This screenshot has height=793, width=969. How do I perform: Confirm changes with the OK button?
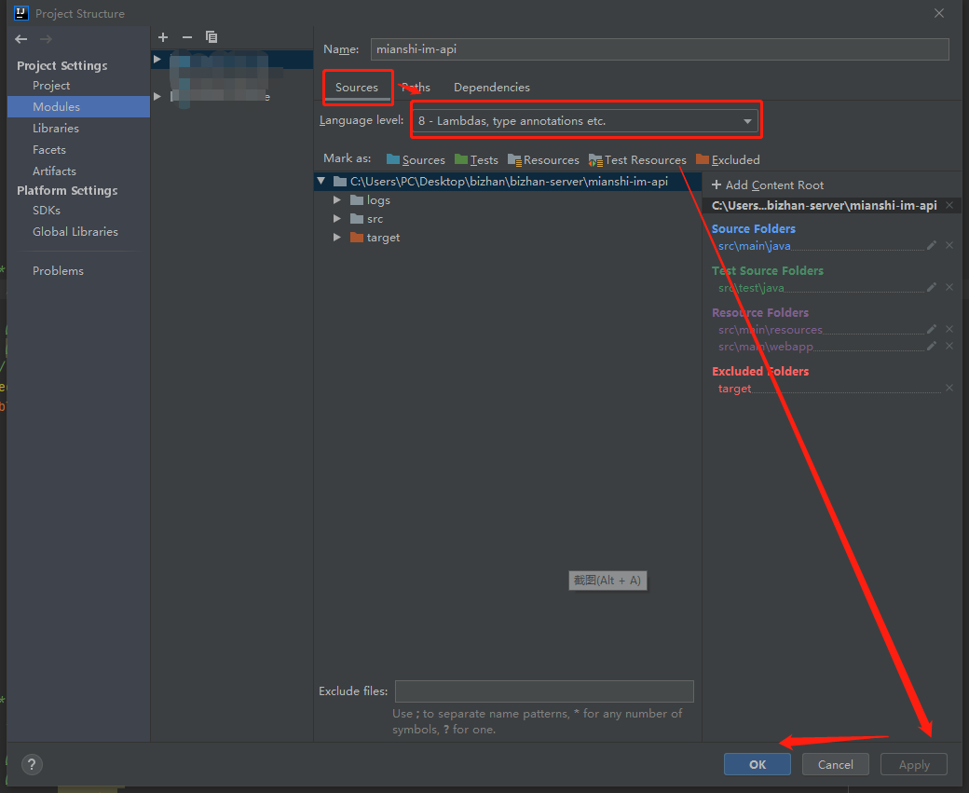tap(757, 763)
